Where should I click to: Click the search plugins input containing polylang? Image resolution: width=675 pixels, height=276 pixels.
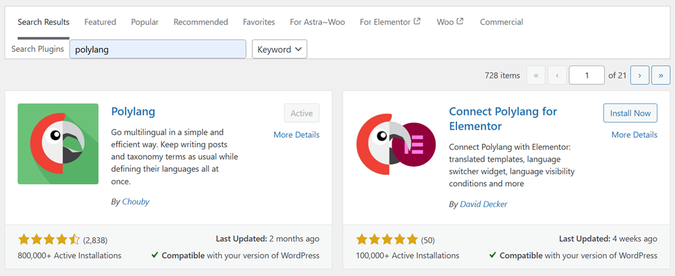tap(157, 49)
